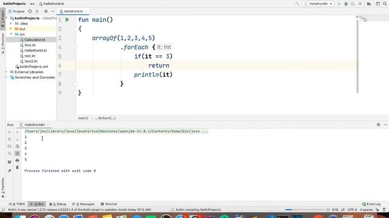Click the Up the stack trace arrow
Screen dimensions: 389x218
(x=17, y=132)
